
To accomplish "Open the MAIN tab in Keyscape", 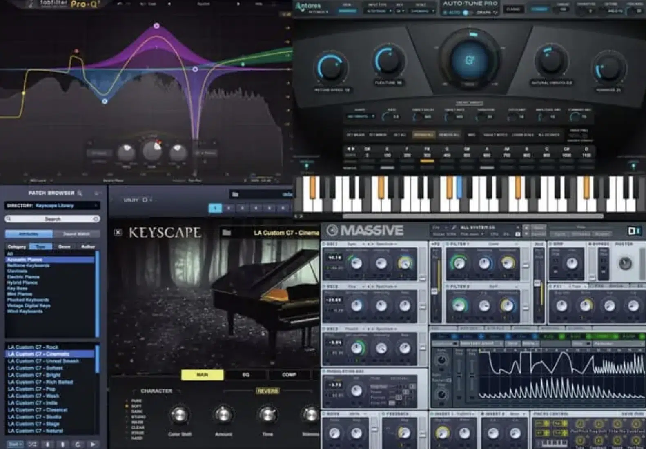I will click(202, 375).
